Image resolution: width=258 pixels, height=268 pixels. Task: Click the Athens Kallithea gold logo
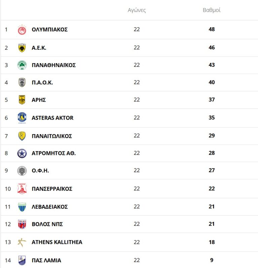[x=22, y=242]
